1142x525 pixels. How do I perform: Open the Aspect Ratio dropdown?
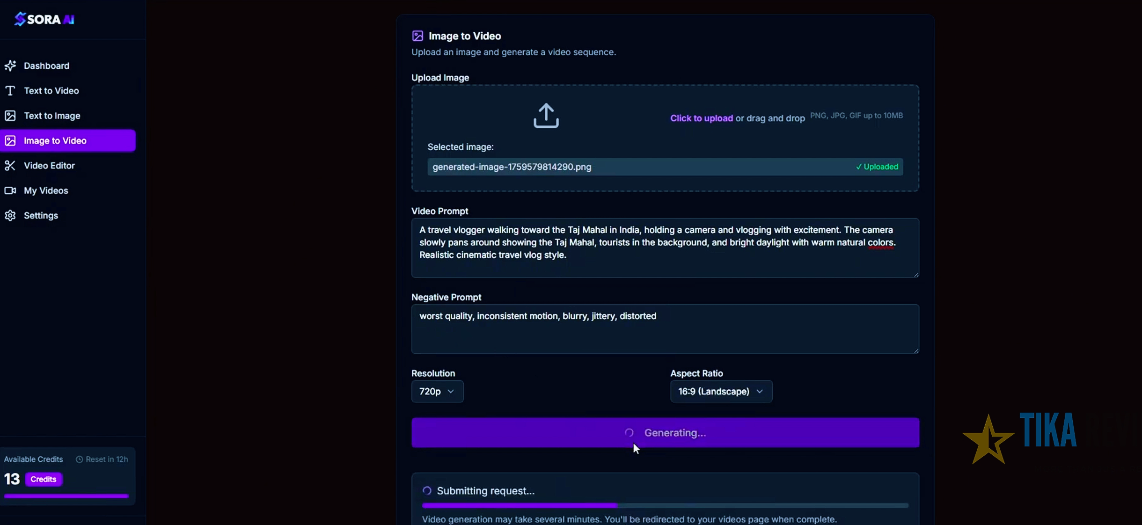tap(720, 392)
